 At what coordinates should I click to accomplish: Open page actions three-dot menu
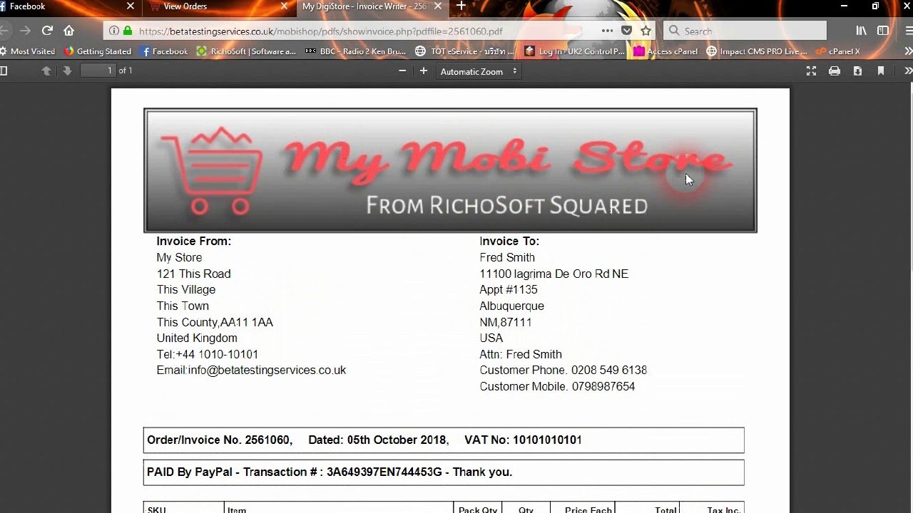pyautogui.click(x=607, y=31)
